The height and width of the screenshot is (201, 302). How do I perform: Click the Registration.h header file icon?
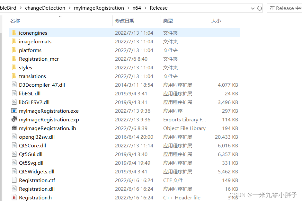[x=14, y=197]
